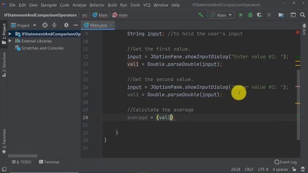Click "average" on line 20
This screenshot has height=173, width=308.
click(x=137, y=117)
